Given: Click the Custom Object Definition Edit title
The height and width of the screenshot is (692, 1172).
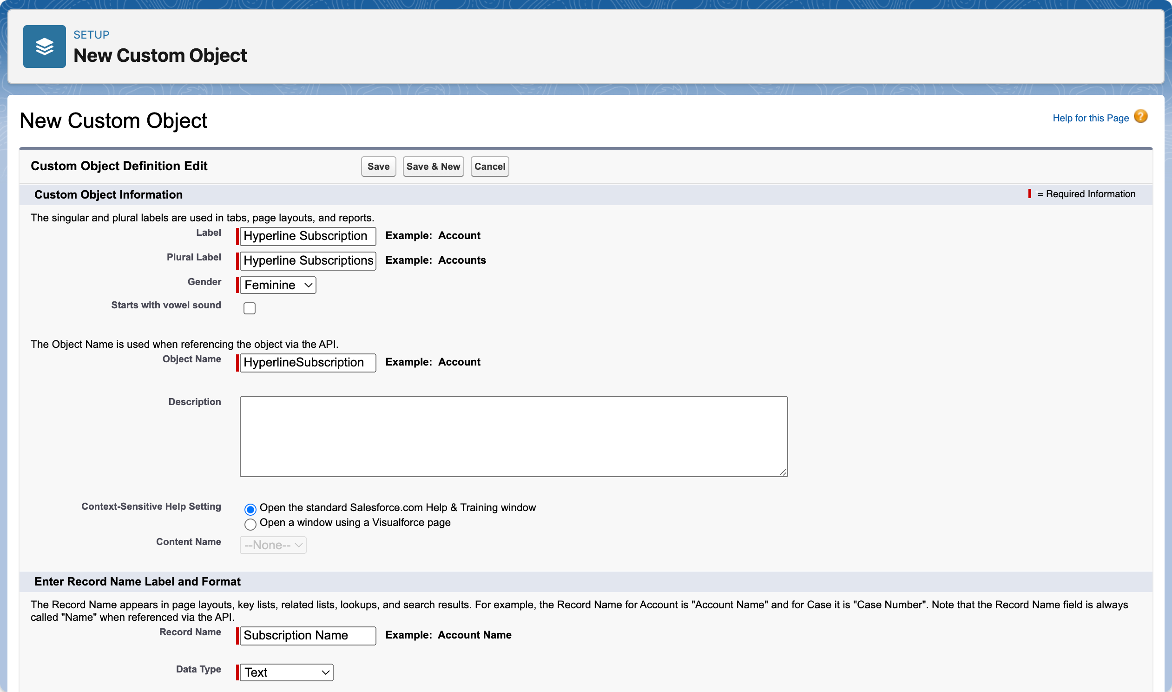Looking at the screenshot, I should coord(119,166).
